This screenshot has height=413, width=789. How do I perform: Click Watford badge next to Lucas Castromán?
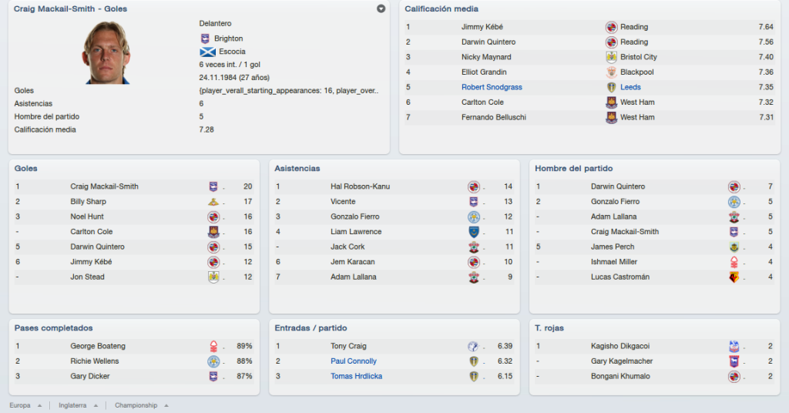[734, 277]
